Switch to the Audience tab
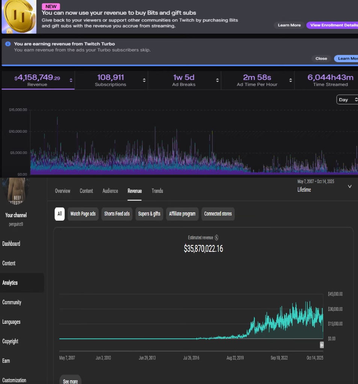This screenshot has width=358, height=384. pyautogui.click(x=110, y=191)
